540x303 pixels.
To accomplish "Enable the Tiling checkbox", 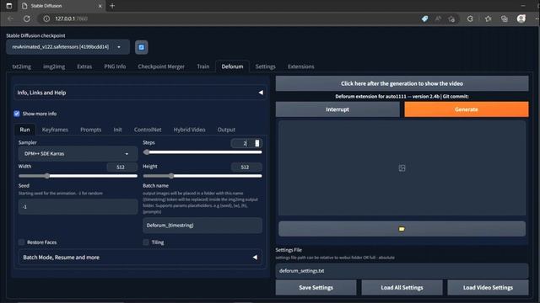I will click(x=146, y=242).
